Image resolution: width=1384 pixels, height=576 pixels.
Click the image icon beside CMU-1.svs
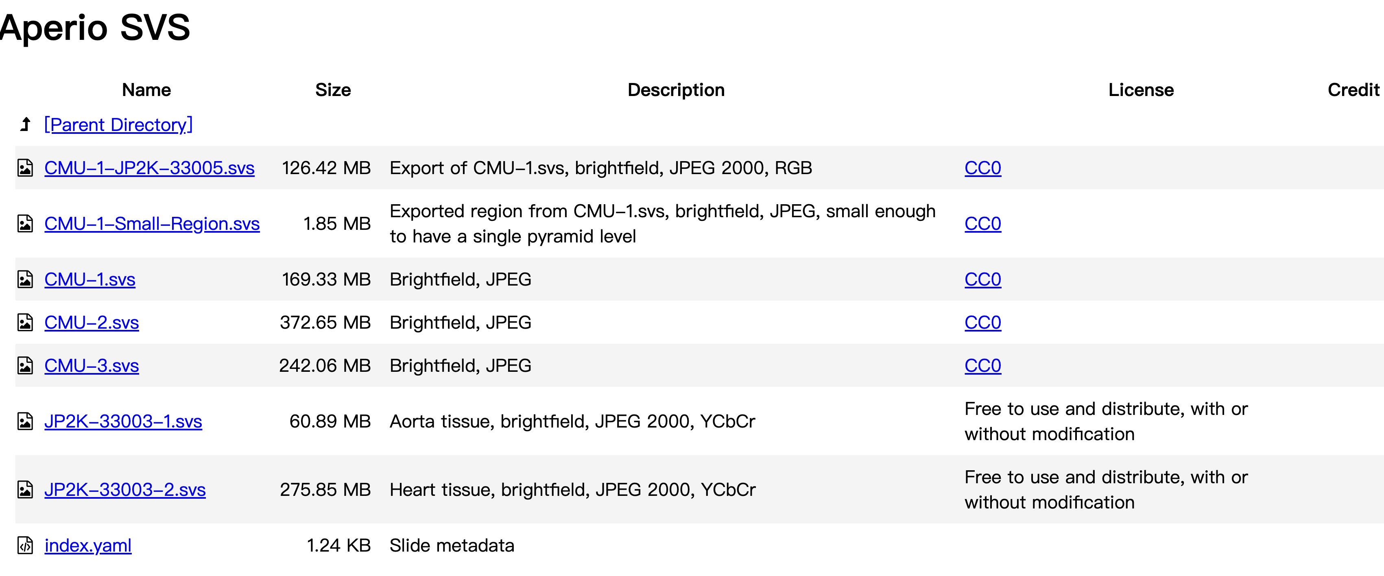click(25, 279)
